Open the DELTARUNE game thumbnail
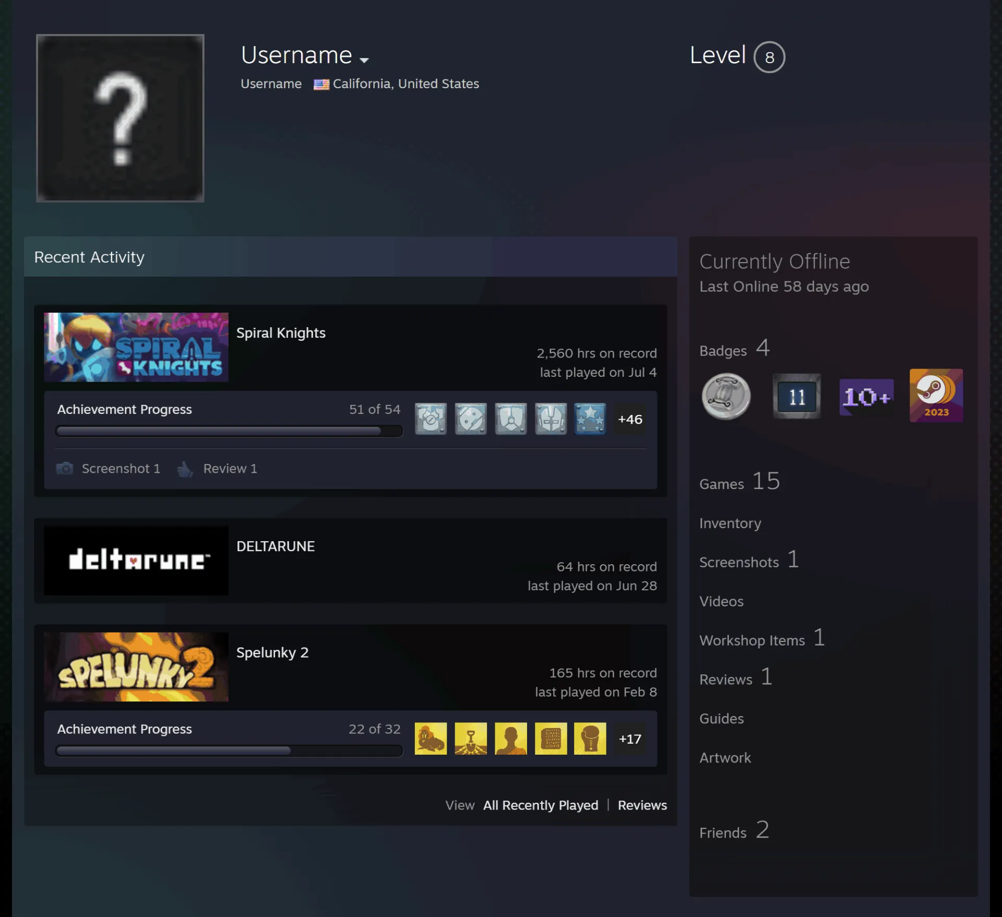Image resolution: width=1002 pixels, height=917 pixels. (x=136, y=560)
